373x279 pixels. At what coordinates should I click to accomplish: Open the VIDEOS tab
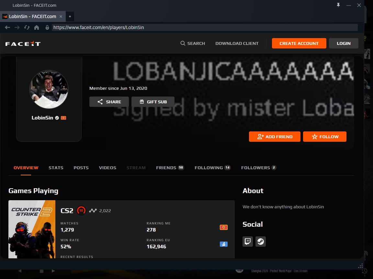tap(107, 168)
